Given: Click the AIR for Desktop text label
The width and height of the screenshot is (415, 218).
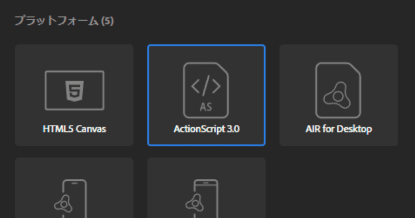Looking at the screenshot, I should tap(338, 129).
